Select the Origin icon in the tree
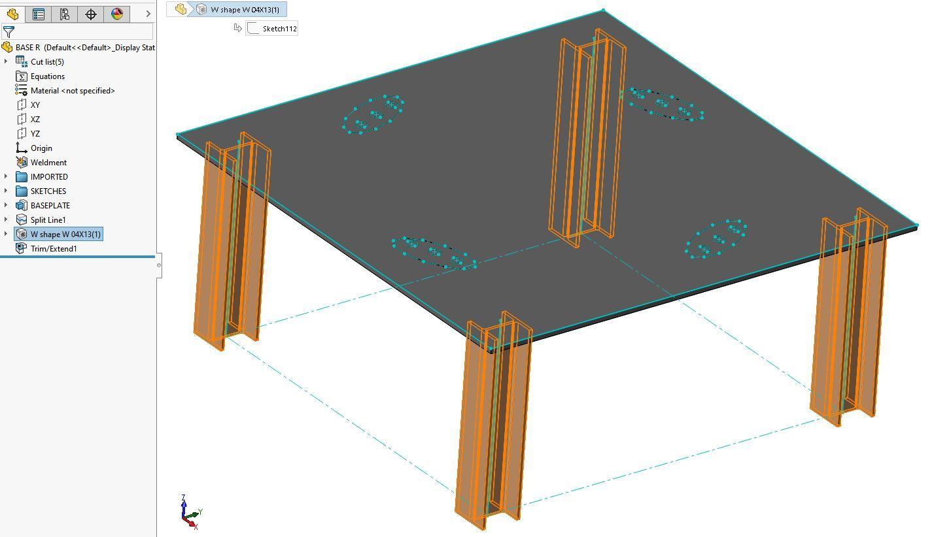The image size is (932, 537). click(x=21, y=148)
